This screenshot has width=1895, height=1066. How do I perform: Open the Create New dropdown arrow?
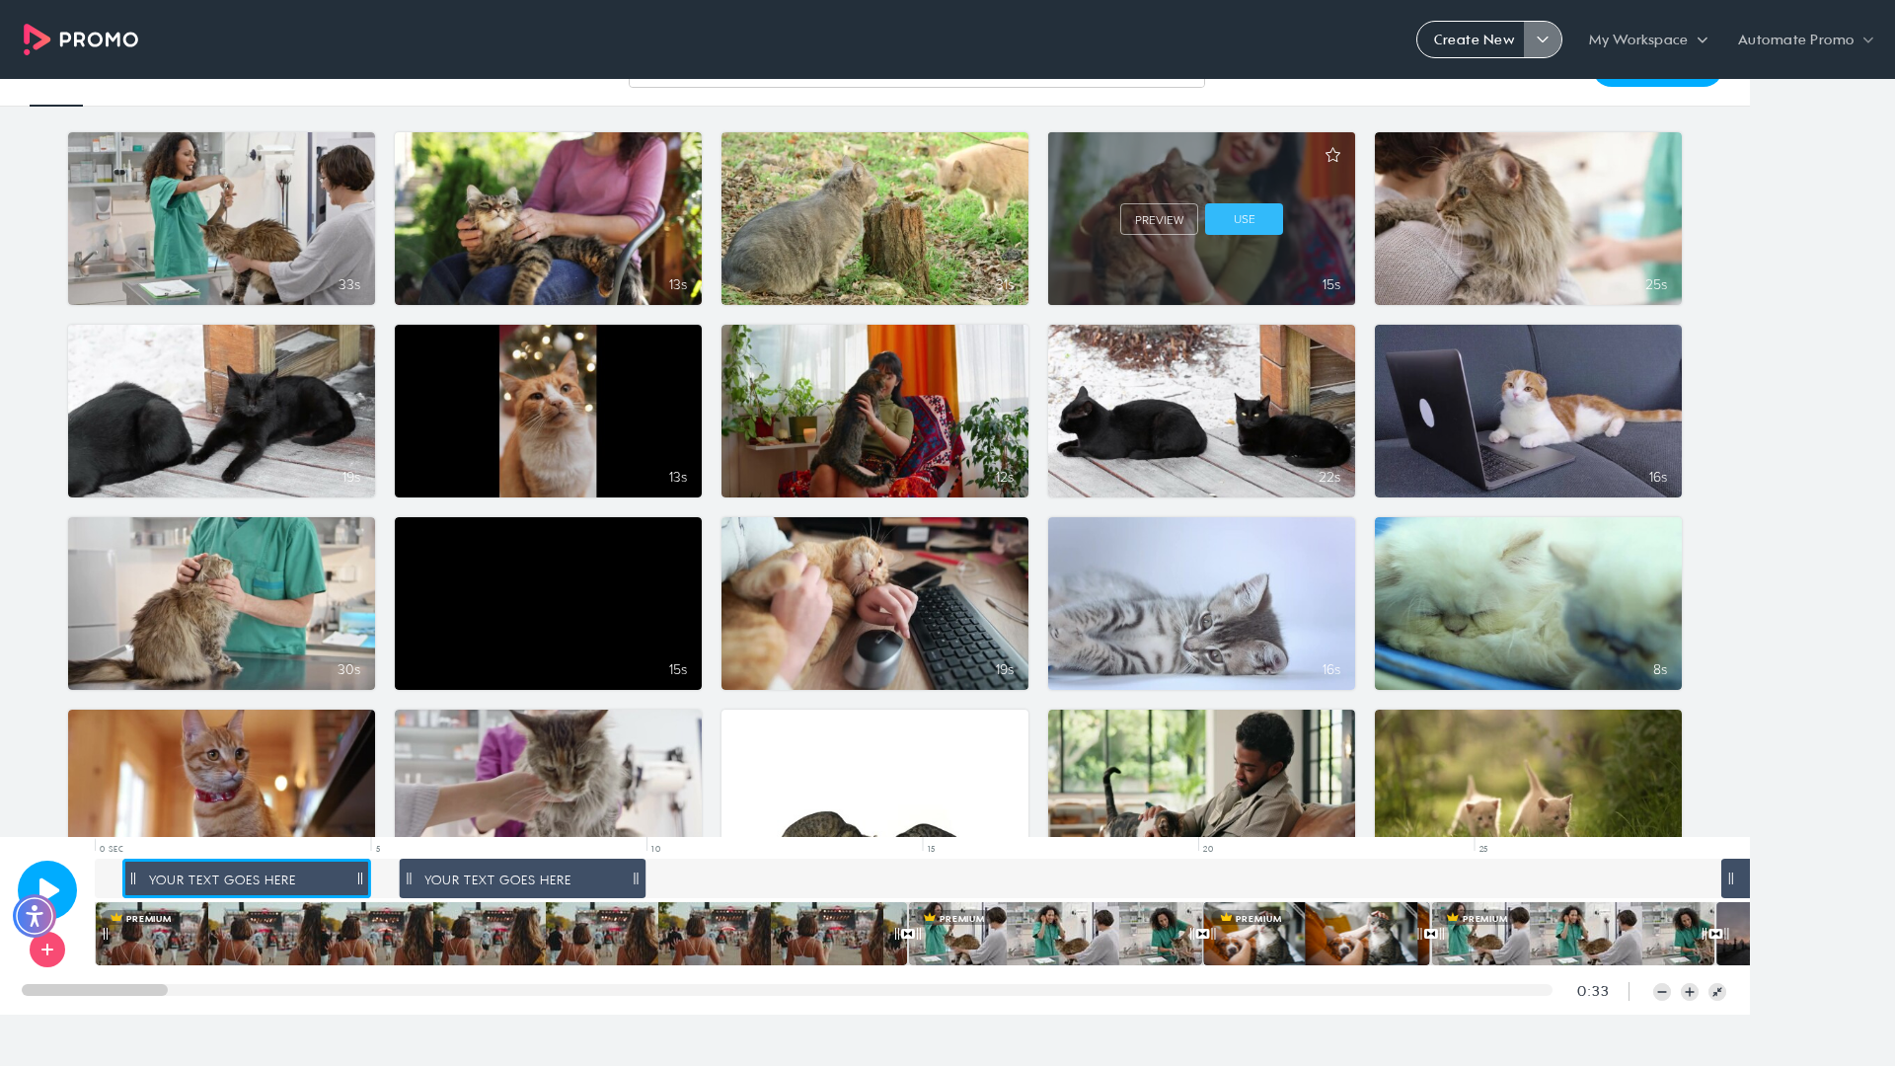[1543, 39]
